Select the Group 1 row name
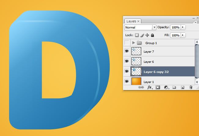Image resolution: width=199 pixels, height=136 pixels. point(151,43)
